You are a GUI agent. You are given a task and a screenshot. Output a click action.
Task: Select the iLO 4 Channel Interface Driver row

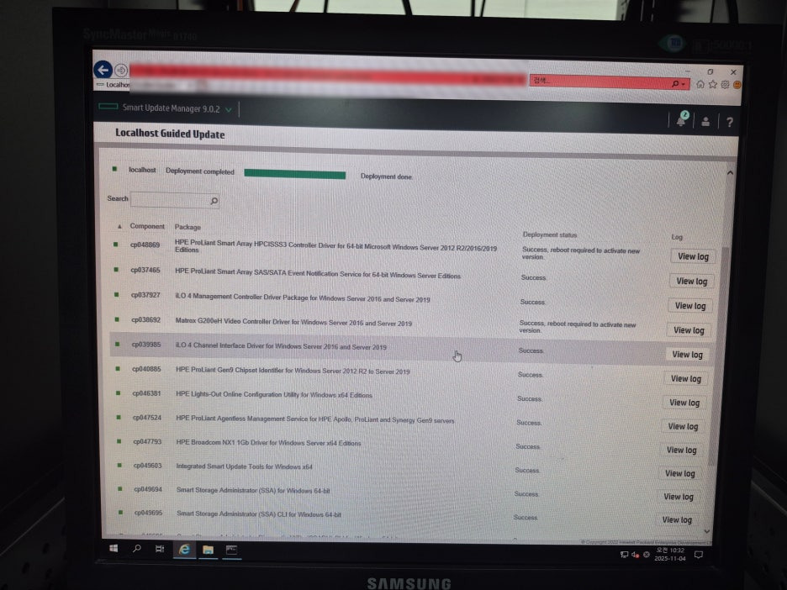click(x=410, y=350)
